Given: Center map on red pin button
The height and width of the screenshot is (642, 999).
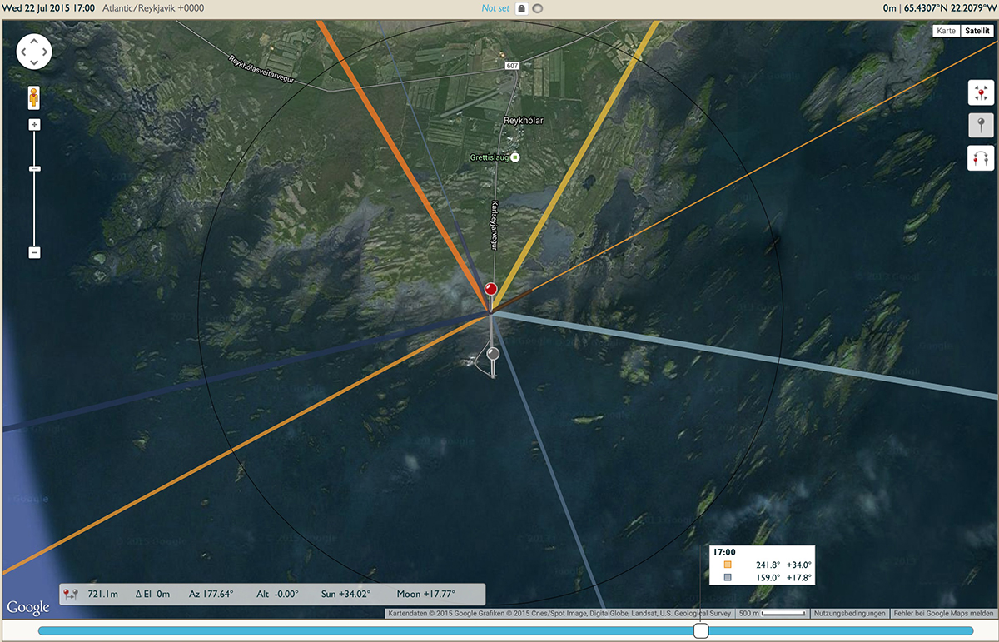Looking at the screenshot, I should (x=980, y=92).
